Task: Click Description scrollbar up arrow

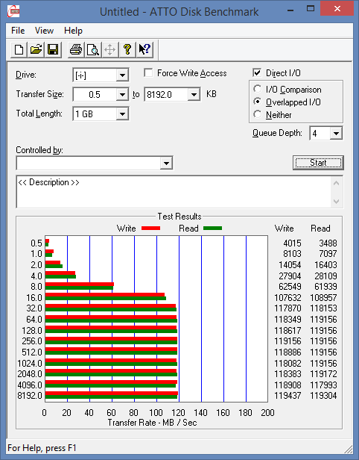Action: pyautogui.click(x=337, y=184)
